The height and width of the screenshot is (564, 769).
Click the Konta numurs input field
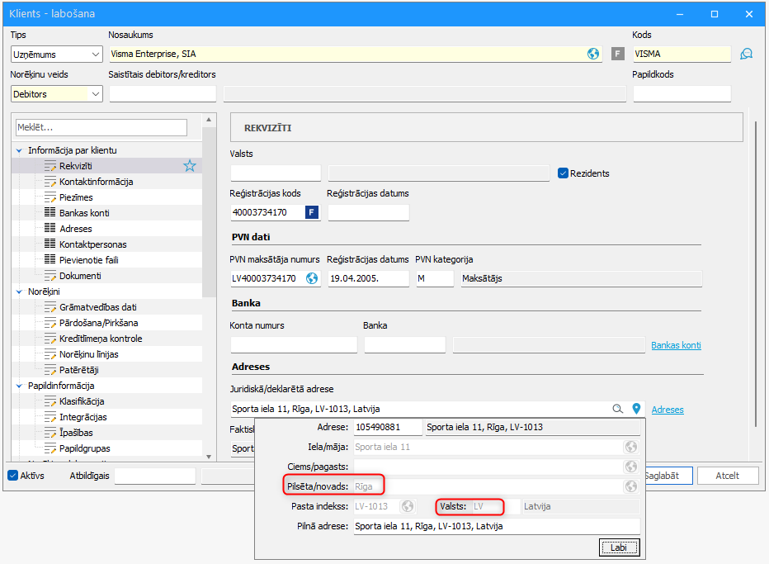tap(294, 345)
